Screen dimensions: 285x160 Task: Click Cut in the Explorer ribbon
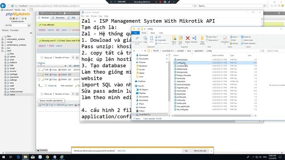158,37
